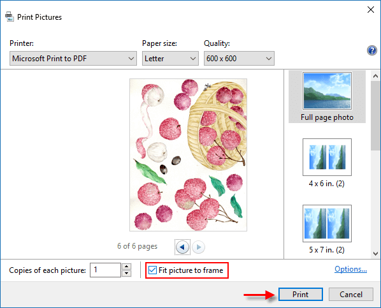Click the lychee picture preview
The height and width of the screenshot is (308, 381).
tap(189, 155)
